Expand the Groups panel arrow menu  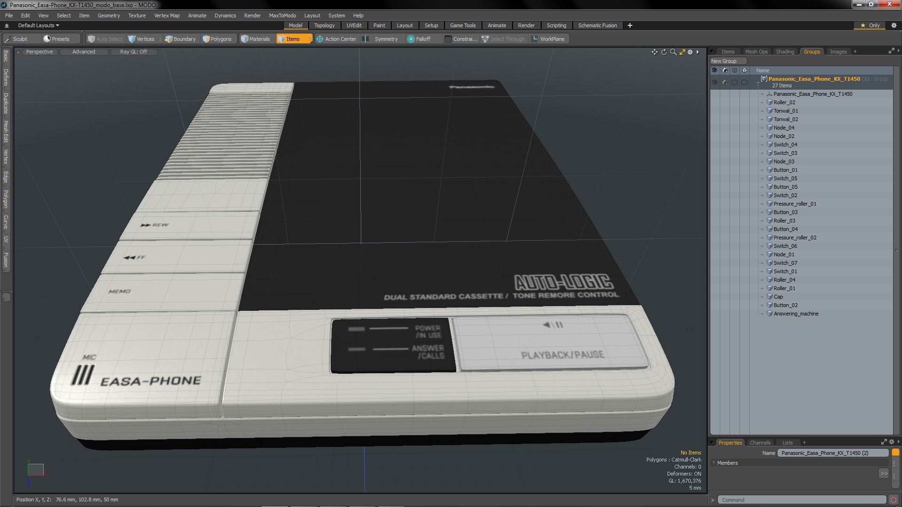[x=898, y=51]
